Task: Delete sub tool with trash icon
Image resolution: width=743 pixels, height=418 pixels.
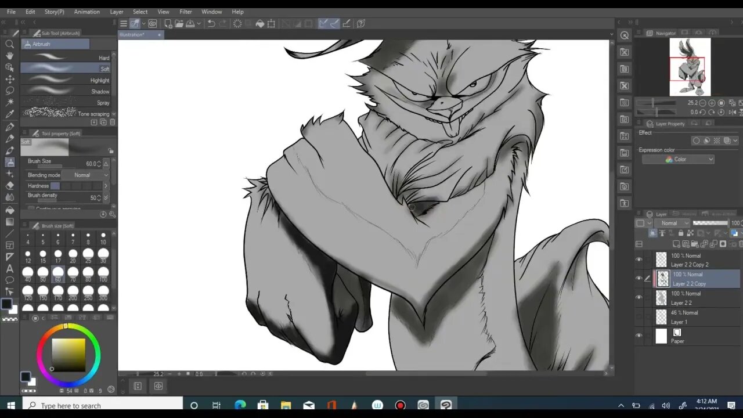Action: point(112,122)
